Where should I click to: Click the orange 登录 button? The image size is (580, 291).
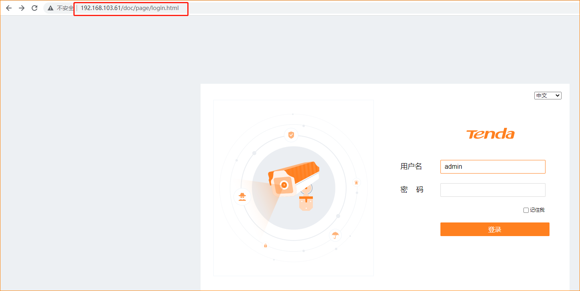point(495,229)
